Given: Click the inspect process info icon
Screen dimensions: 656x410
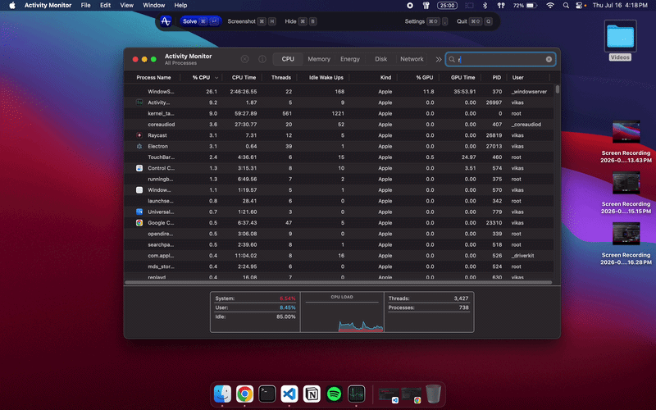Looking at the screenshot, I should pyautogui.click(x=262, y=59).
